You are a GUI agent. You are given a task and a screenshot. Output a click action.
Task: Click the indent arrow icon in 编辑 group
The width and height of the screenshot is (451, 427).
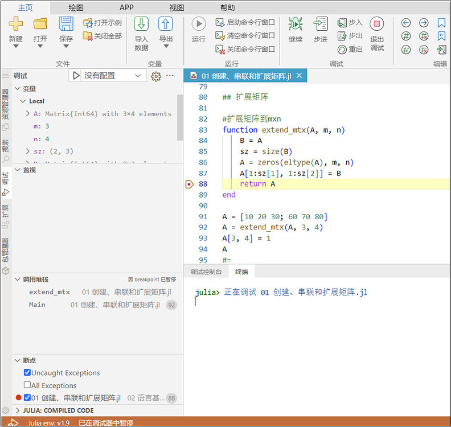point(441,50)
